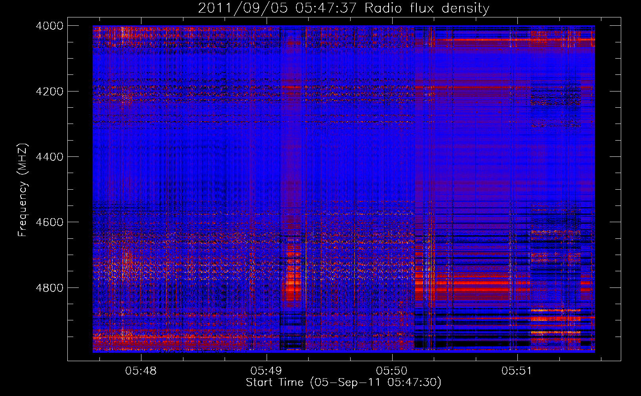Select the 4800 frequency tick label

[x=50, y=288]
